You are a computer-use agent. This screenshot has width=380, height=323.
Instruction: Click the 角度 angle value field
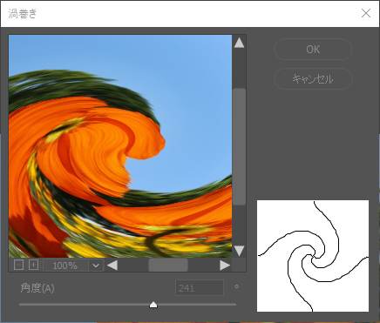tap(200, 288)
